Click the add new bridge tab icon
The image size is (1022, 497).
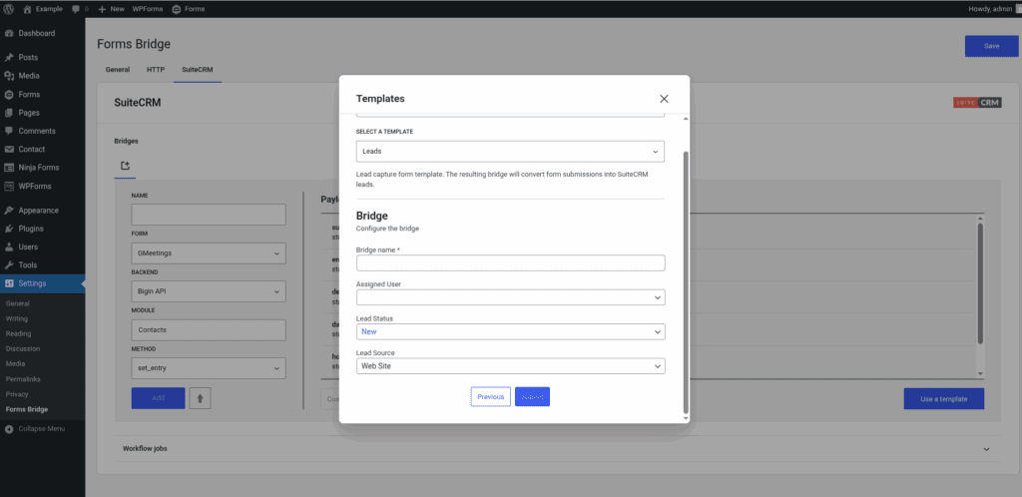click(125, 166)
